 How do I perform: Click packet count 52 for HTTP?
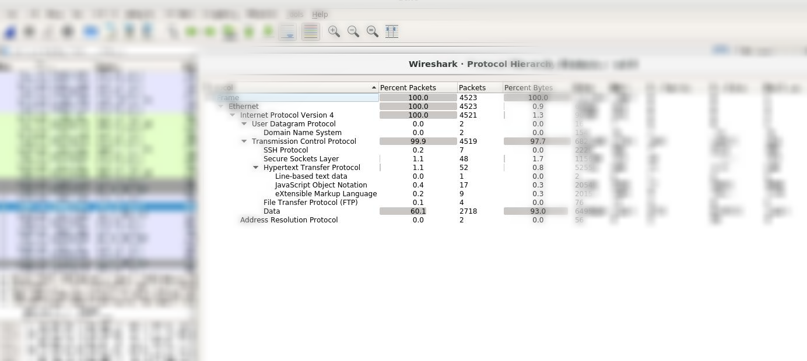tap(464, 168)
